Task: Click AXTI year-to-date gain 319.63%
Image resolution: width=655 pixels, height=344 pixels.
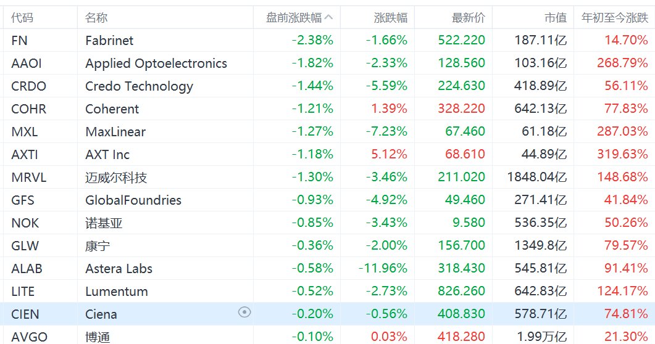Action: click(622, 154)
